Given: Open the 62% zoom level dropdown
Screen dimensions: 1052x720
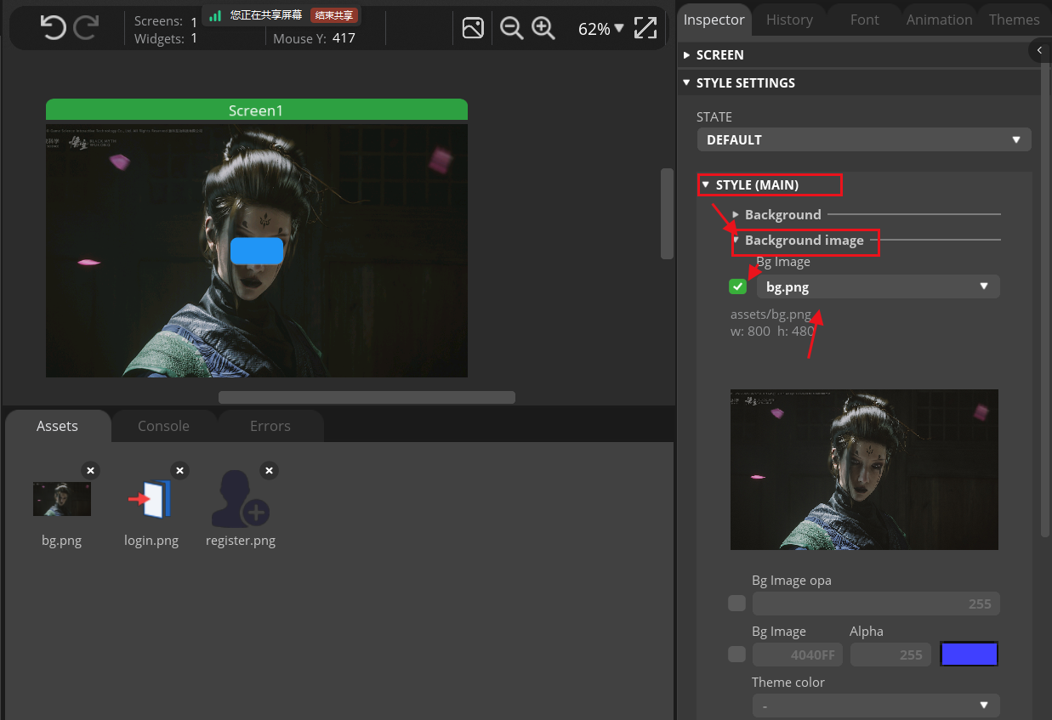Looking at the screenshot, I should [601, 29].
